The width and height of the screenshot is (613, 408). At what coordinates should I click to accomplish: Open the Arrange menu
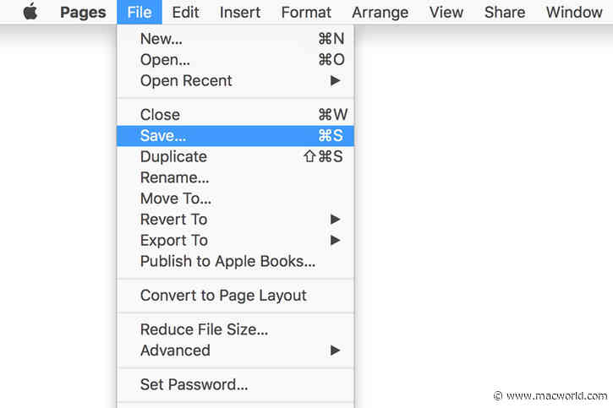pos(380,12)
